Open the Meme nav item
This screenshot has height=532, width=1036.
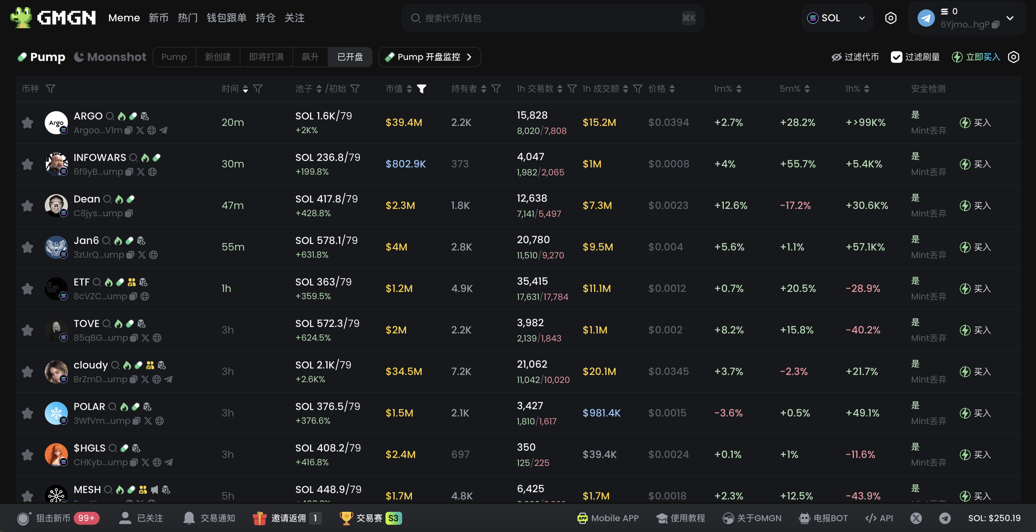(x=124, y=18)
